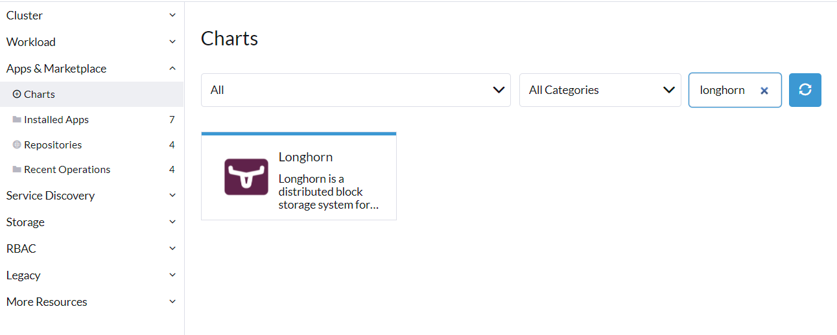Expand the Cluster section
The image size is (837, 335).
[x=172, y=16]
